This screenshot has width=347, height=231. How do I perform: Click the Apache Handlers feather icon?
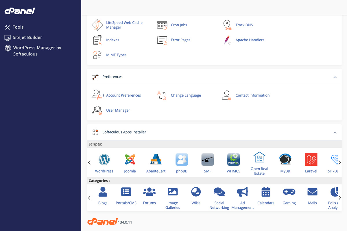pyautogui.click(x=228, y=40)
